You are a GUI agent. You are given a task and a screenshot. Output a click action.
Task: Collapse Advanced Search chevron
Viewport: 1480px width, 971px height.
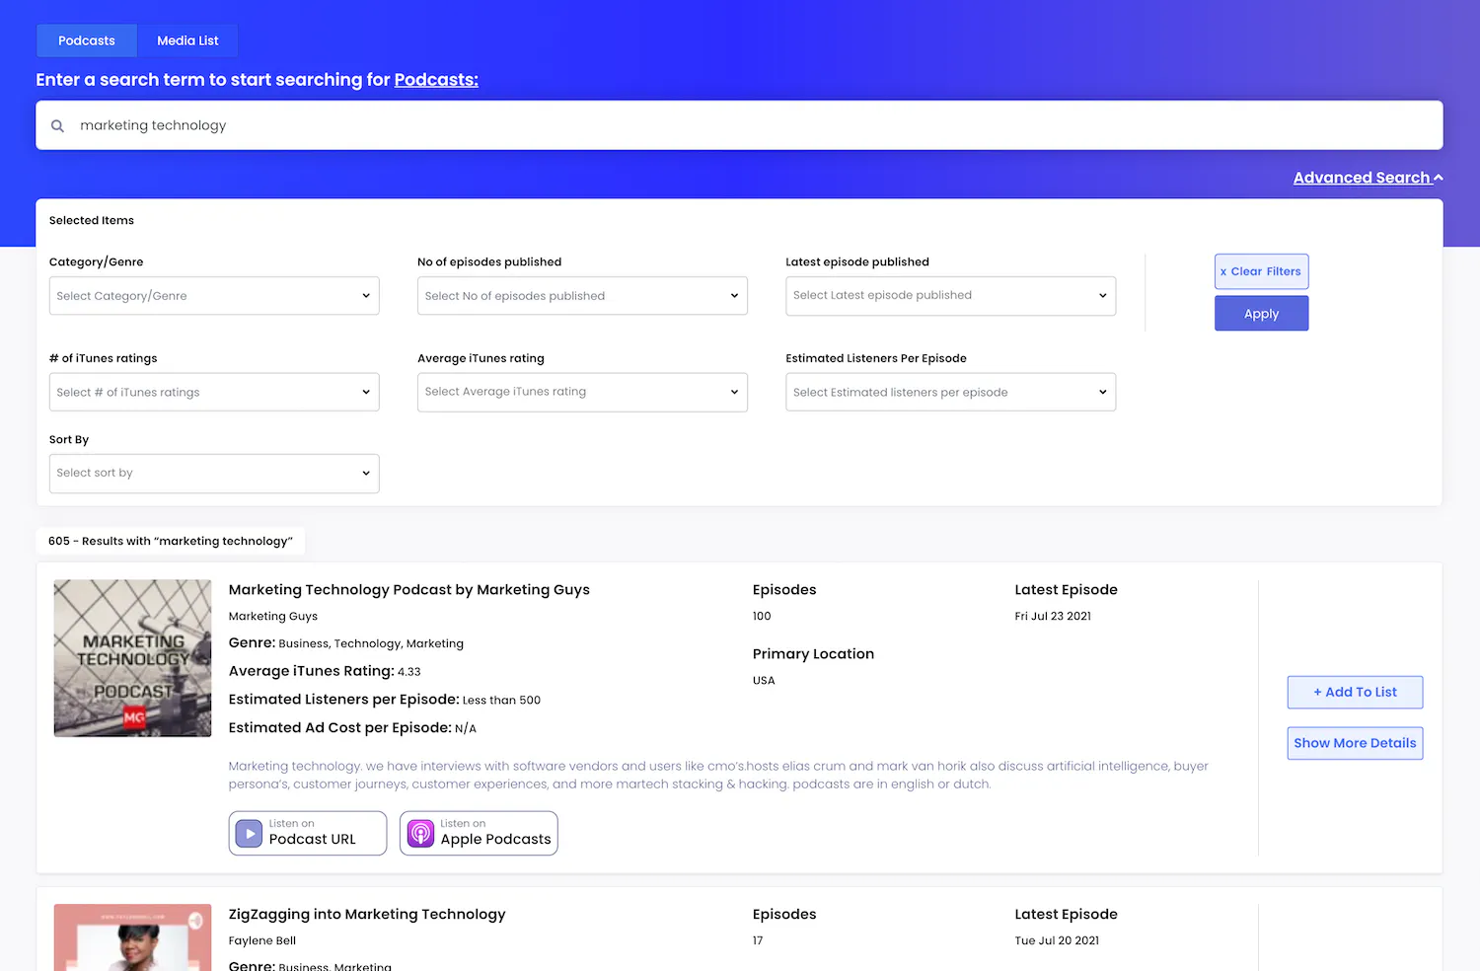click(x=1439, y=178)
